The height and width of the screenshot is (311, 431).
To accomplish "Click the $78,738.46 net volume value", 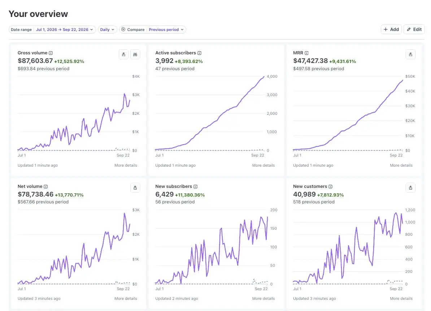I will coord(35,194).
